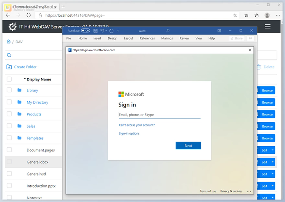Switch to the Mailings ribbon tab
The height and width of the screenshot is (202, 285).
(167, 38)
